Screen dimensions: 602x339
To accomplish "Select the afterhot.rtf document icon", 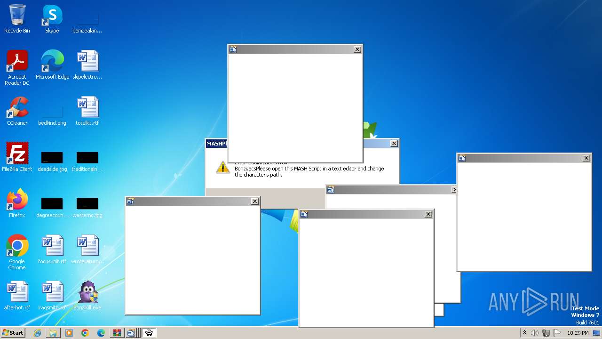I will click(17, 296).
